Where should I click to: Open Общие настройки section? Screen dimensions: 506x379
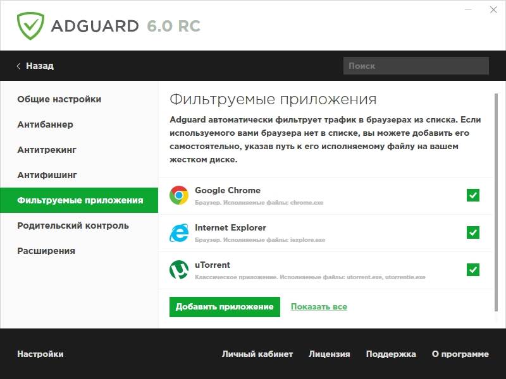point(59,99)
